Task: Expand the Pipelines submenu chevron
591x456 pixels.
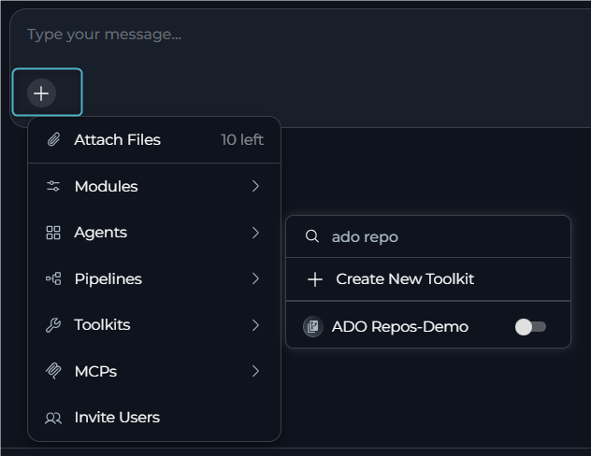Action: click(x=255, y=278)
